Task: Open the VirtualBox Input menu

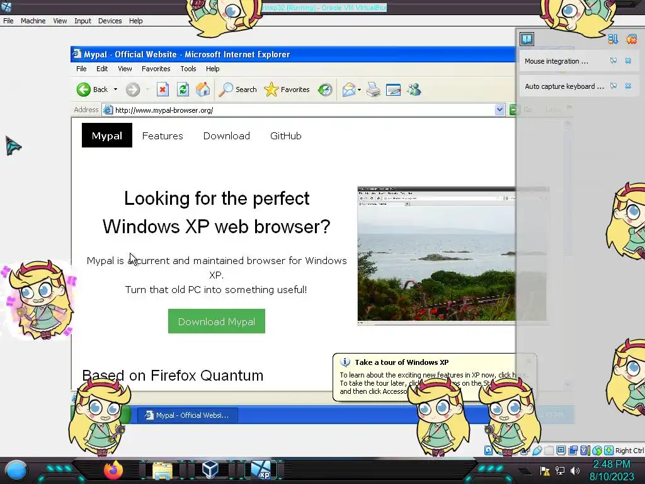Action: click(x=83, y=21)
